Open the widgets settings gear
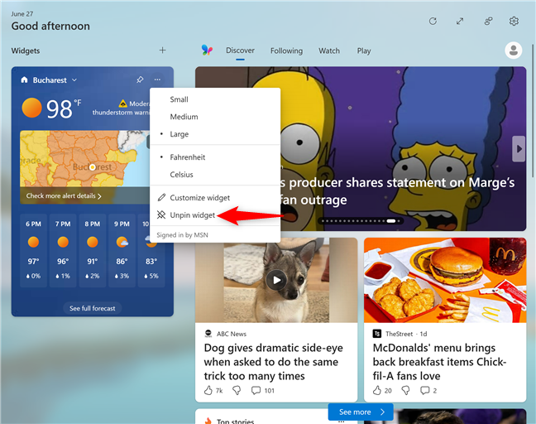536x424 pixels. (x=514, y=22)
